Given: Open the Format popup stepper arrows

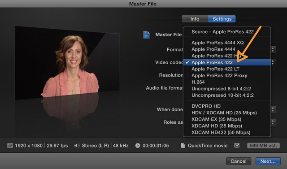Looking at the screenshot, I should [273, 50].
